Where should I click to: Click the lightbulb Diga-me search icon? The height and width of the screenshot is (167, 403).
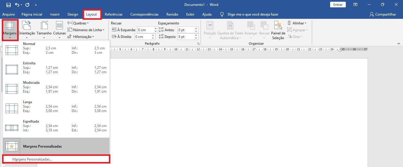pos(222,14)
